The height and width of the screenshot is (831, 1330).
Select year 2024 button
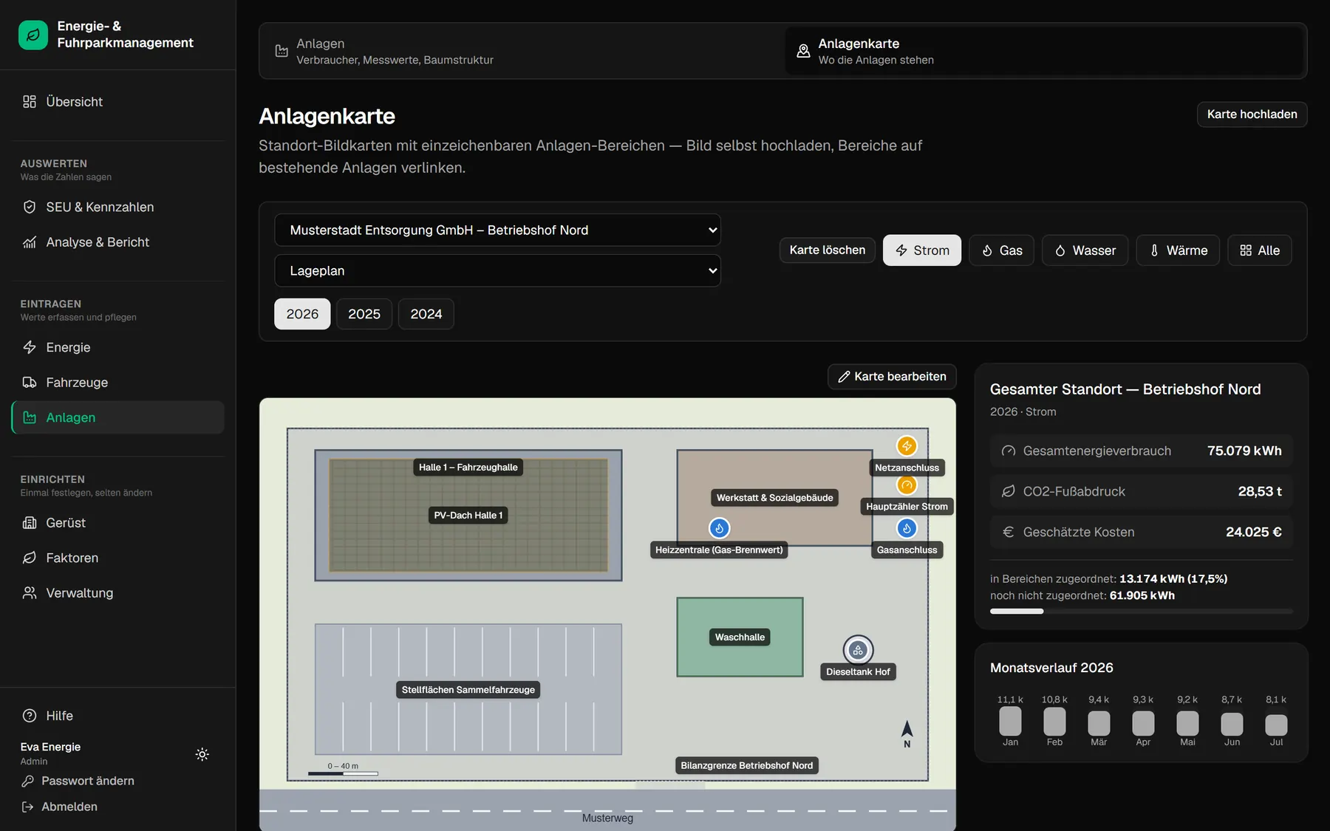pos(426,314)
